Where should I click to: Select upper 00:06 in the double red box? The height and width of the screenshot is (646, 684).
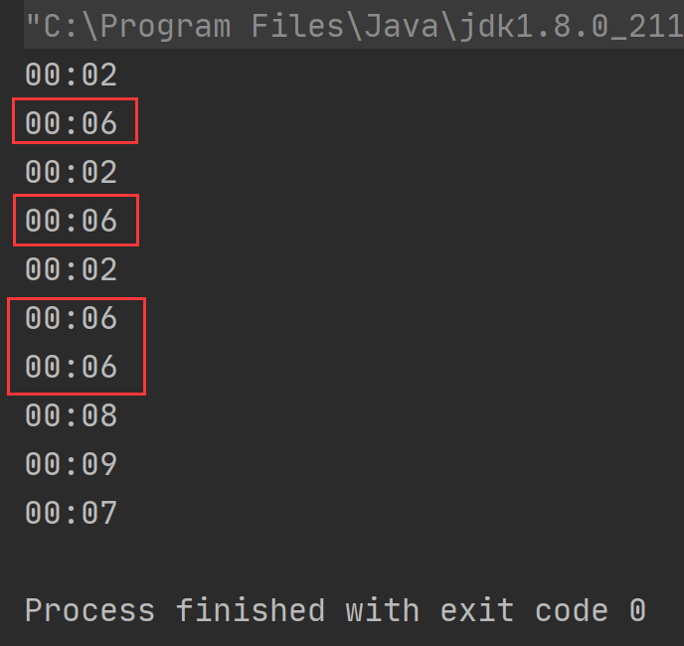click(x=72, y=318)
